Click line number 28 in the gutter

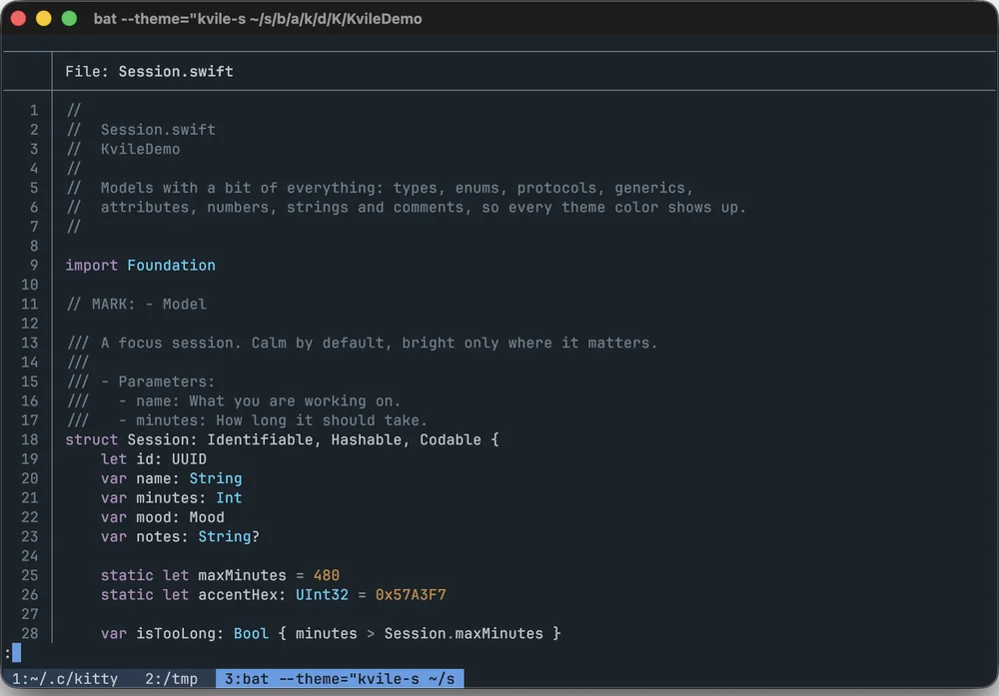[30, 634]
